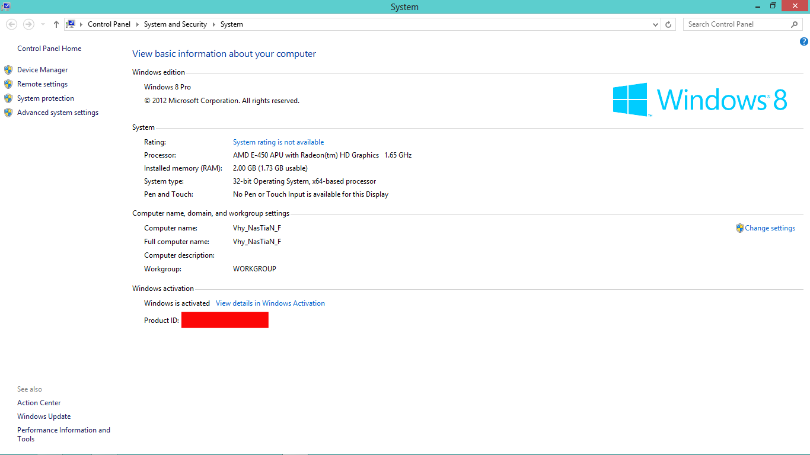This screenshot has height=455, width=810.
Task: Minimize the System window
Action: pos(758,6)
